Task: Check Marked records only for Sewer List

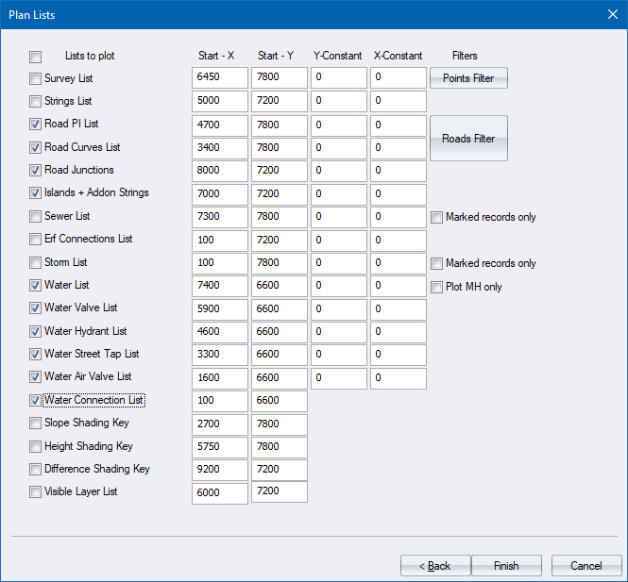Action: 437,218
